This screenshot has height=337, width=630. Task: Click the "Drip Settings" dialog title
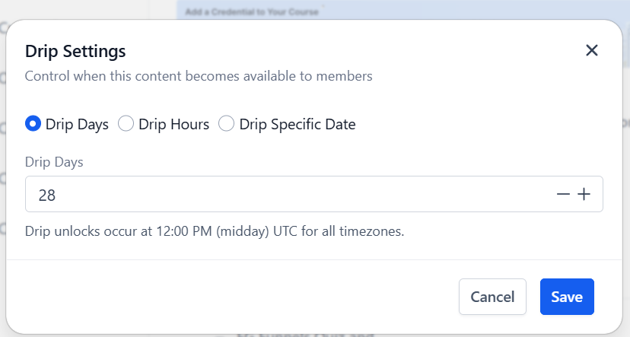coord(75,52)
